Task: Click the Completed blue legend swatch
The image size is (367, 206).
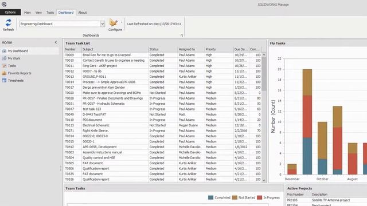Action: click(210, 197)
